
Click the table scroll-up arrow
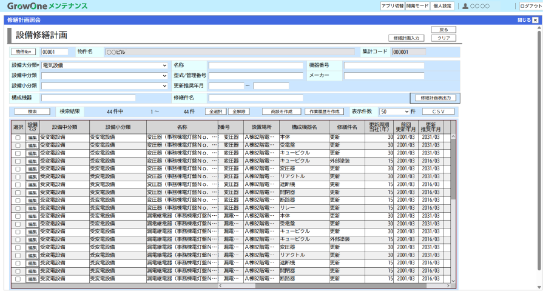pyautogui.click(x=453, y=137)
